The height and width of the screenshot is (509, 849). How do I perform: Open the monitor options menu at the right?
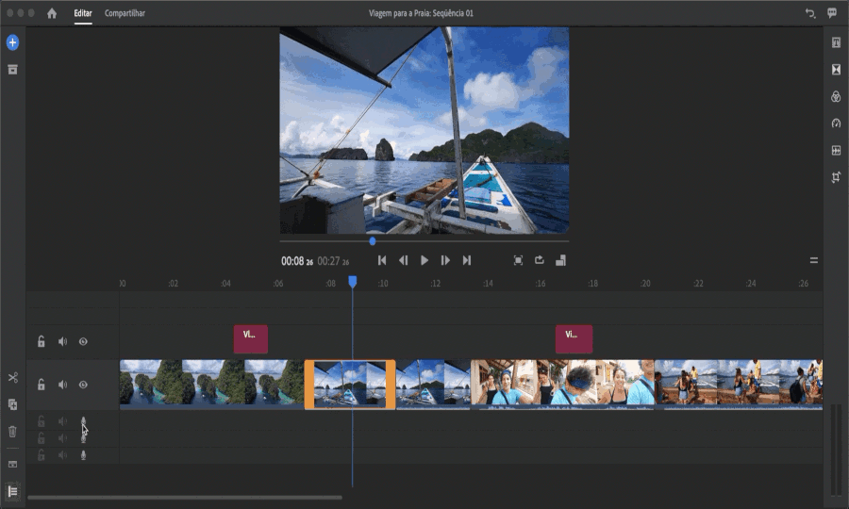(813, 260)
